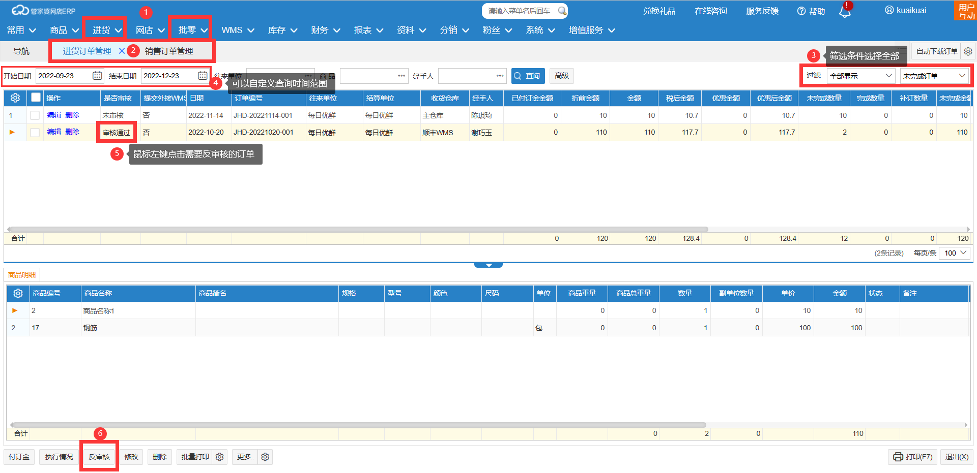Check the box for order JHD-20221114-001
This screenshot has width=977, height=473.
pos(35,115)
